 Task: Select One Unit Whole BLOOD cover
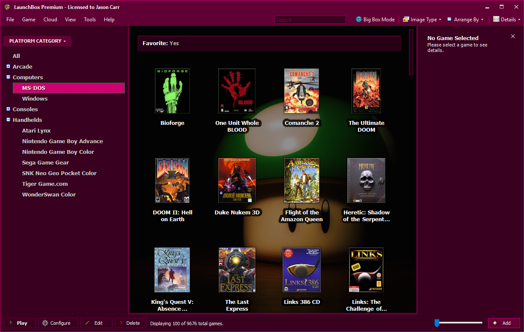pyautogui.click(x=237, y=91)
